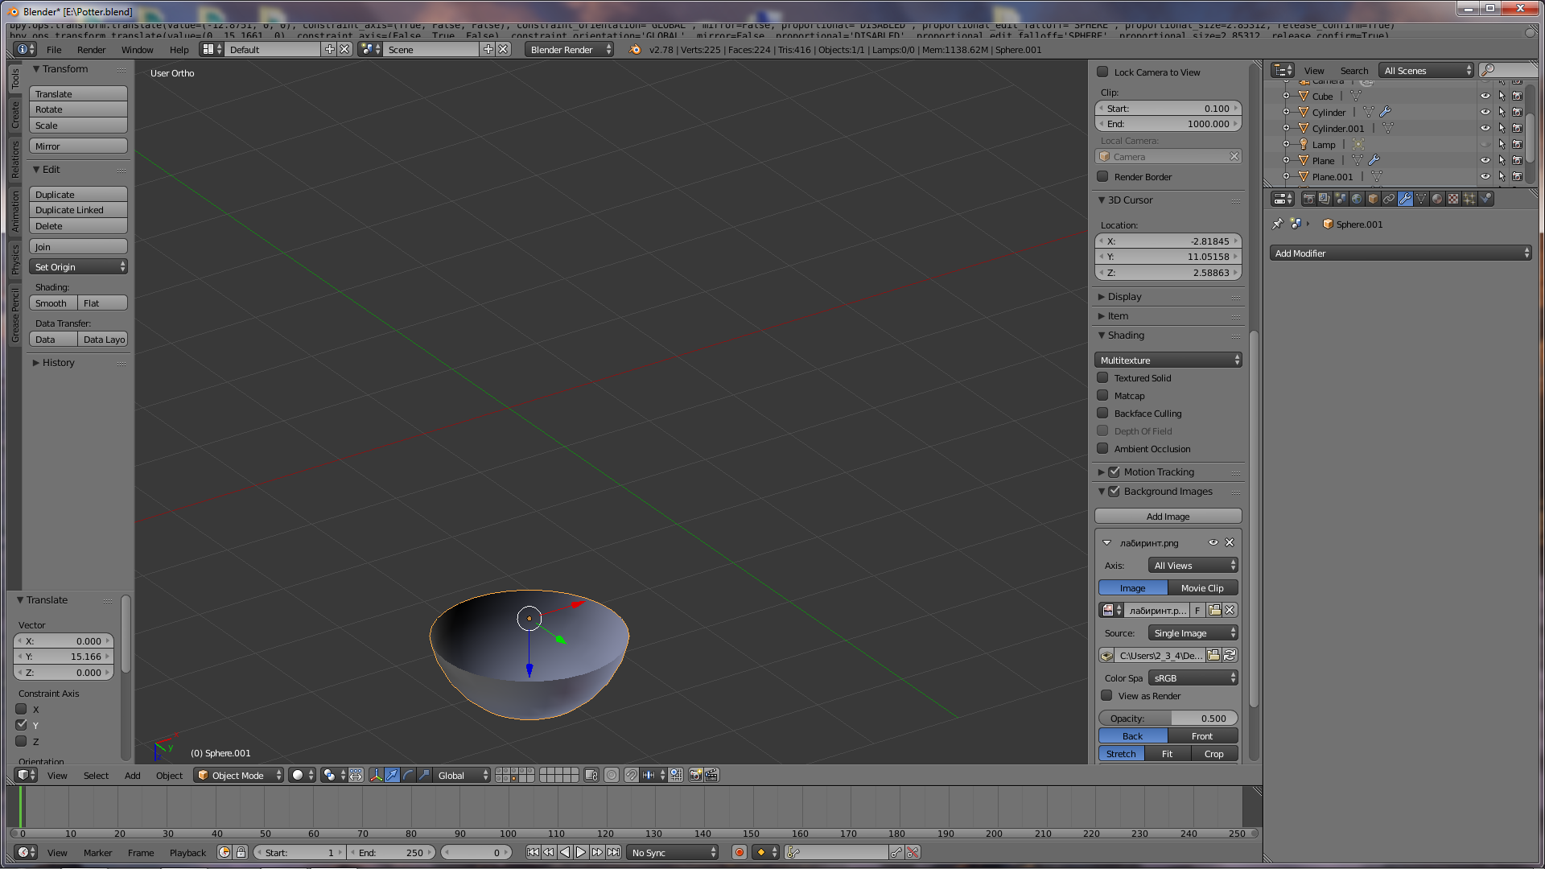Click the Blender logo in info header

pos(635,49)
